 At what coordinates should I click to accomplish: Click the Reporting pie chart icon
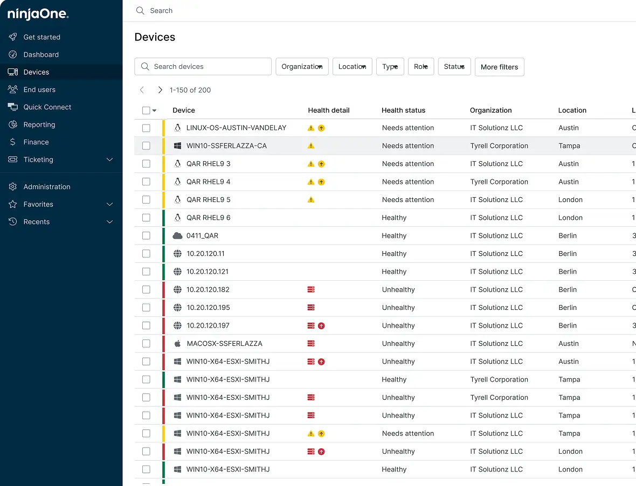tap(13, 124)
